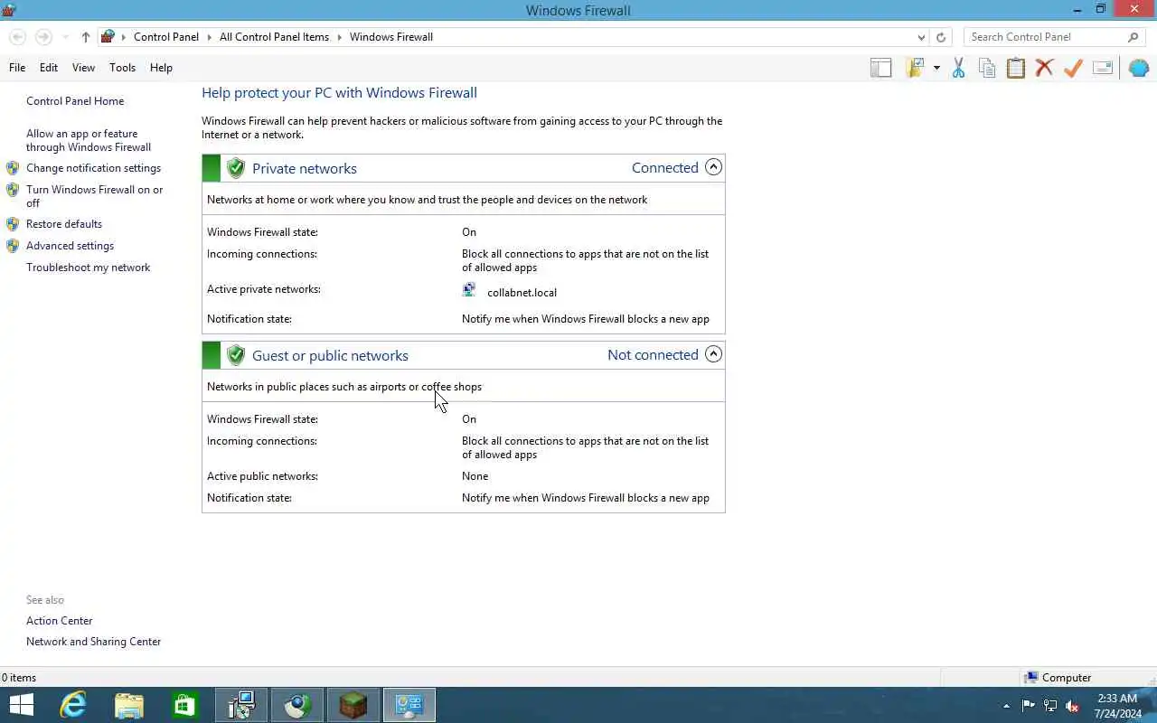Click the red X Delete toolbar icon
Viewport: 1157px width, 723px height.
[x=1044, y=68]
